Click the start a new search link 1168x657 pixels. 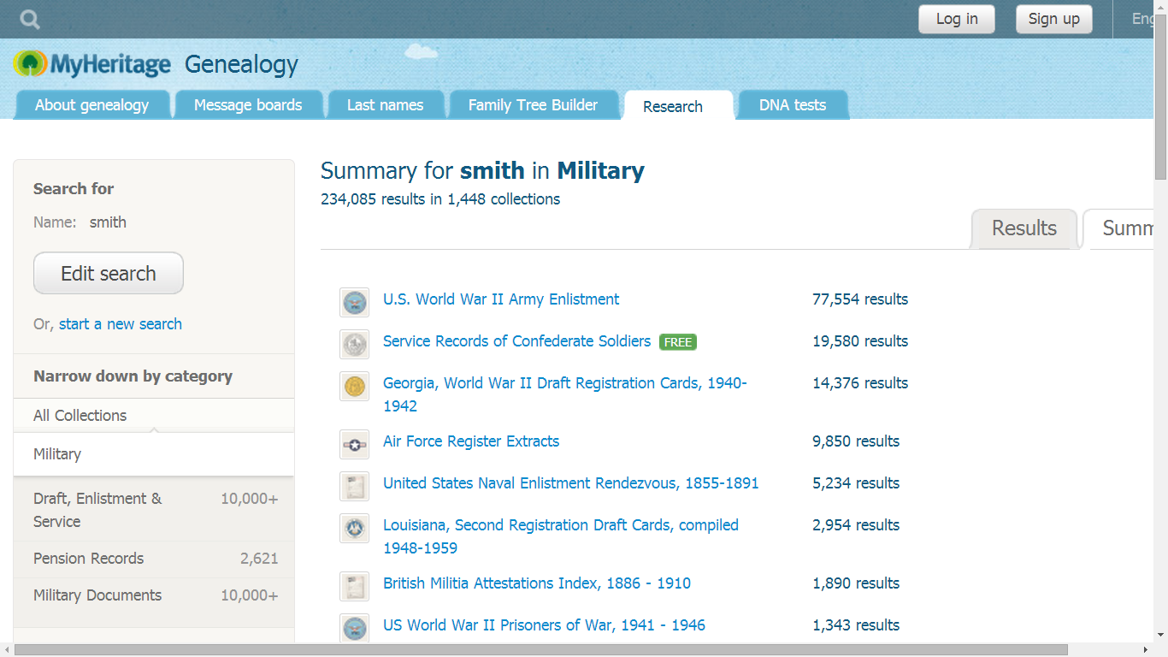[x=121, y=324]
